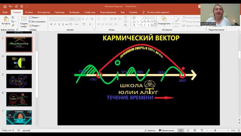The height and width of the screenshot is (136, 241).
Task: Open the font size combo box
Action: pos(76,19)
